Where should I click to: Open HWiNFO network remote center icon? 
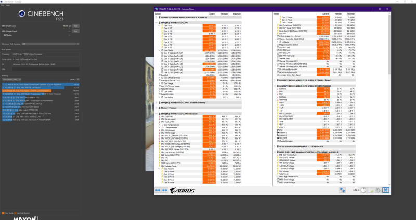[x=342, y=190]
